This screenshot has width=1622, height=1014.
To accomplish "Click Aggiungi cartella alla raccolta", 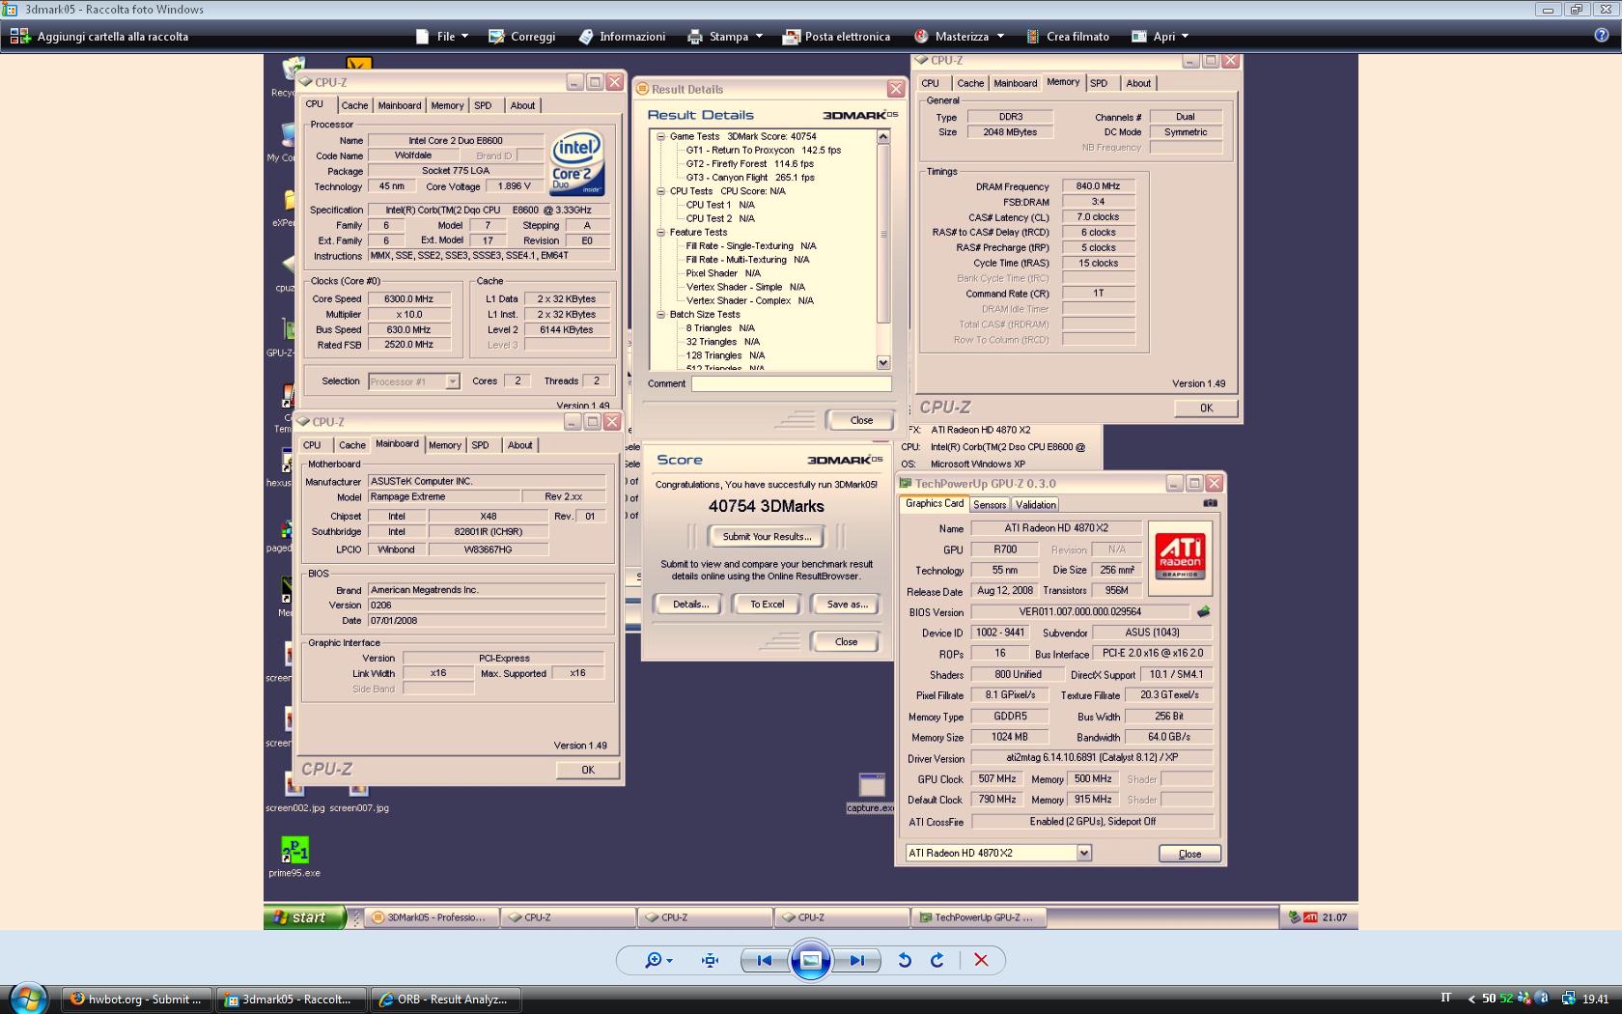I will (x=100, y=37).
